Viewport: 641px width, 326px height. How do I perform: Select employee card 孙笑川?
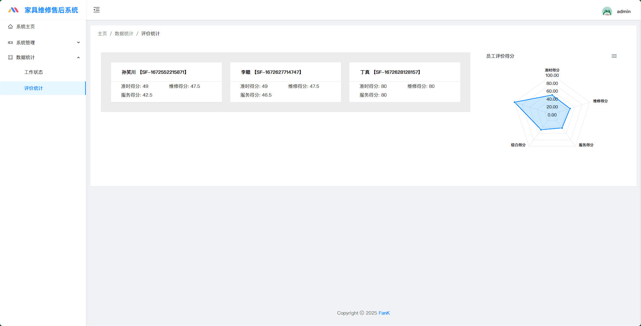(x=166, y=82)
